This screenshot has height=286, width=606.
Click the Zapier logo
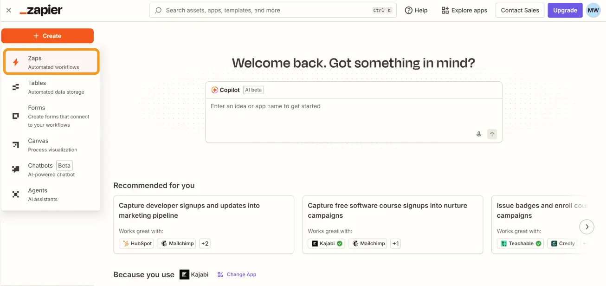click(x=41, y=10)
